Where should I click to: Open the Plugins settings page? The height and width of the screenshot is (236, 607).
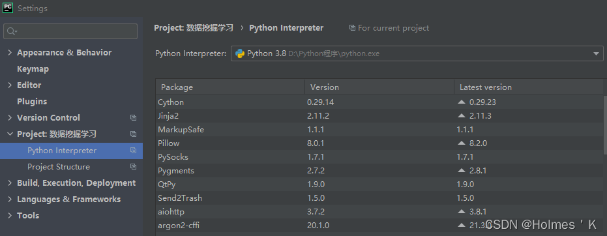point(32,101)
